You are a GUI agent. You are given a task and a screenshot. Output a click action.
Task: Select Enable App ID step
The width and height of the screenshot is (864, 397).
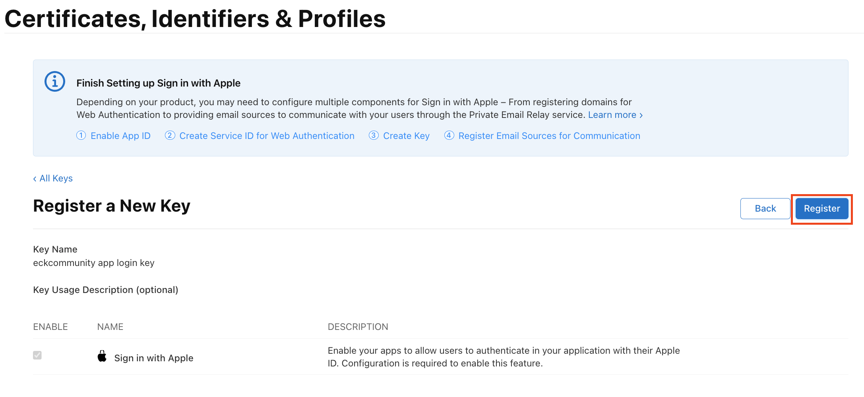[120, 135]
